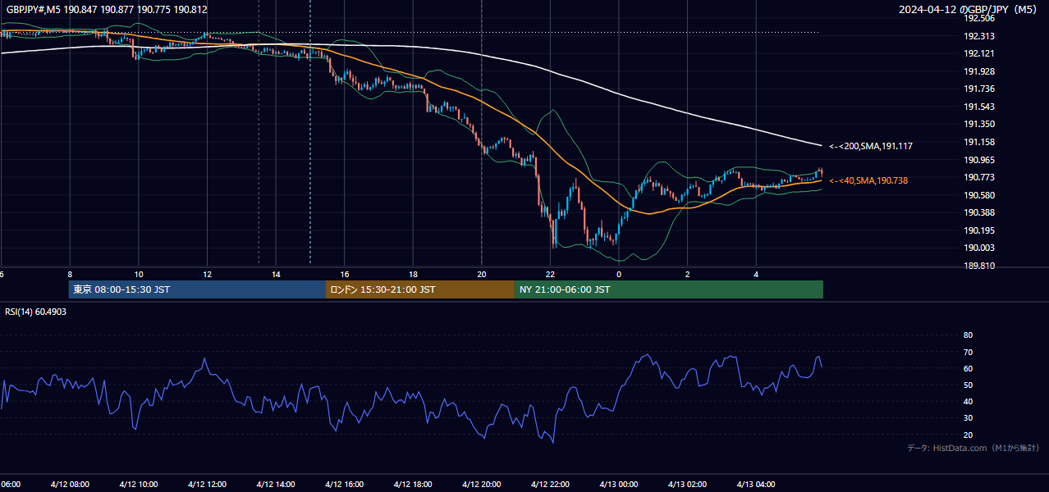The width and height of the screenshot is (1049, 492).
Task: Click price axis value 192.121
Action: pyautogui.click(x=978, y=53)
